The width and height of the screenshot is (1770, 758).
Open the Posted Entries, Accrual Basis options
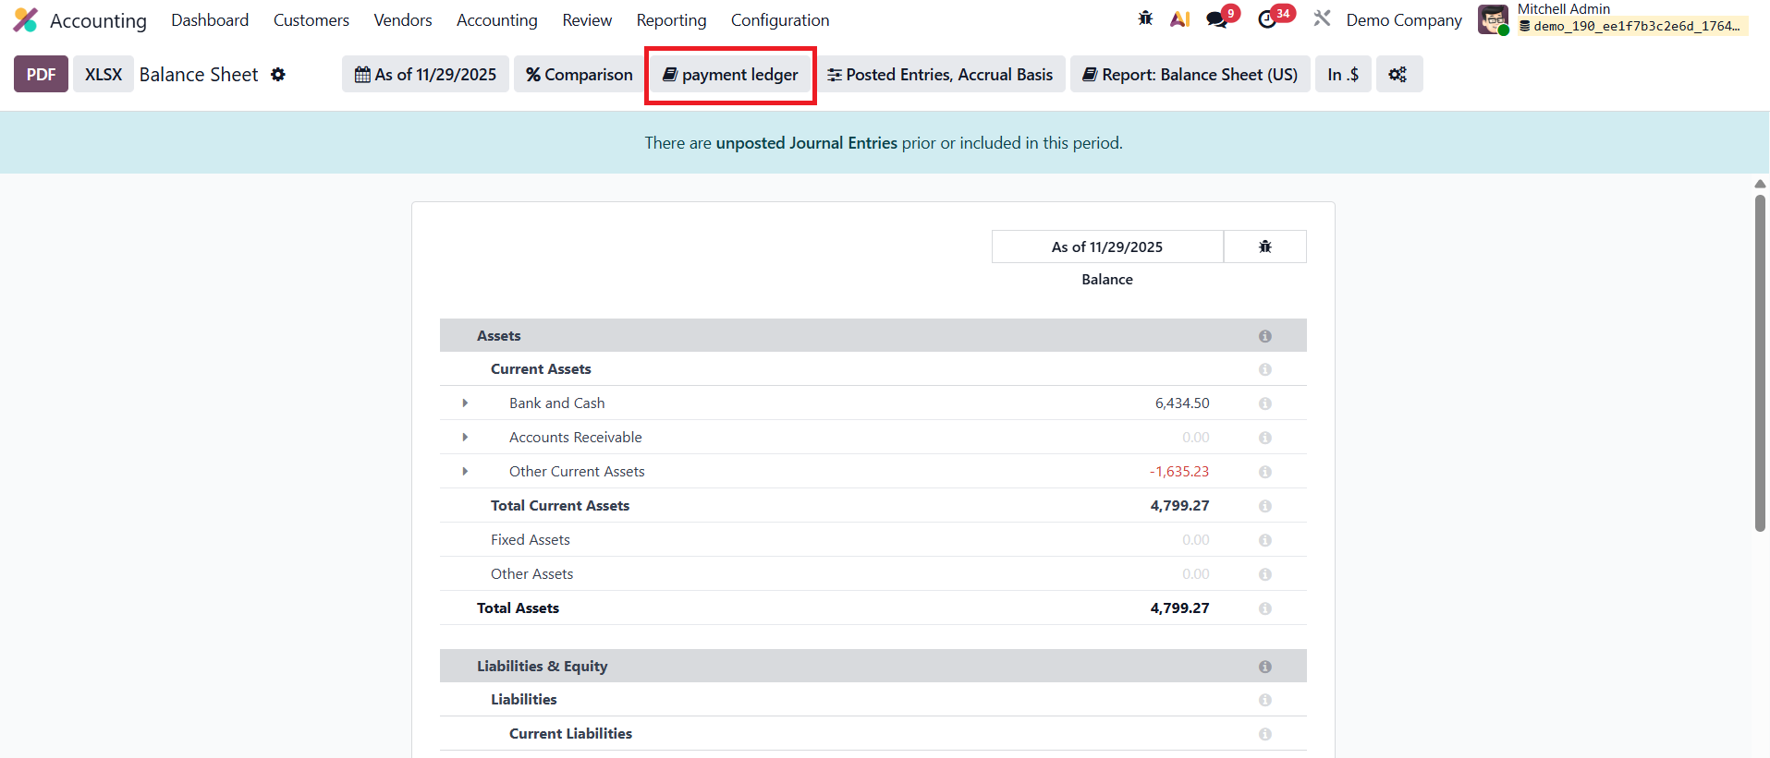point(940,75)
